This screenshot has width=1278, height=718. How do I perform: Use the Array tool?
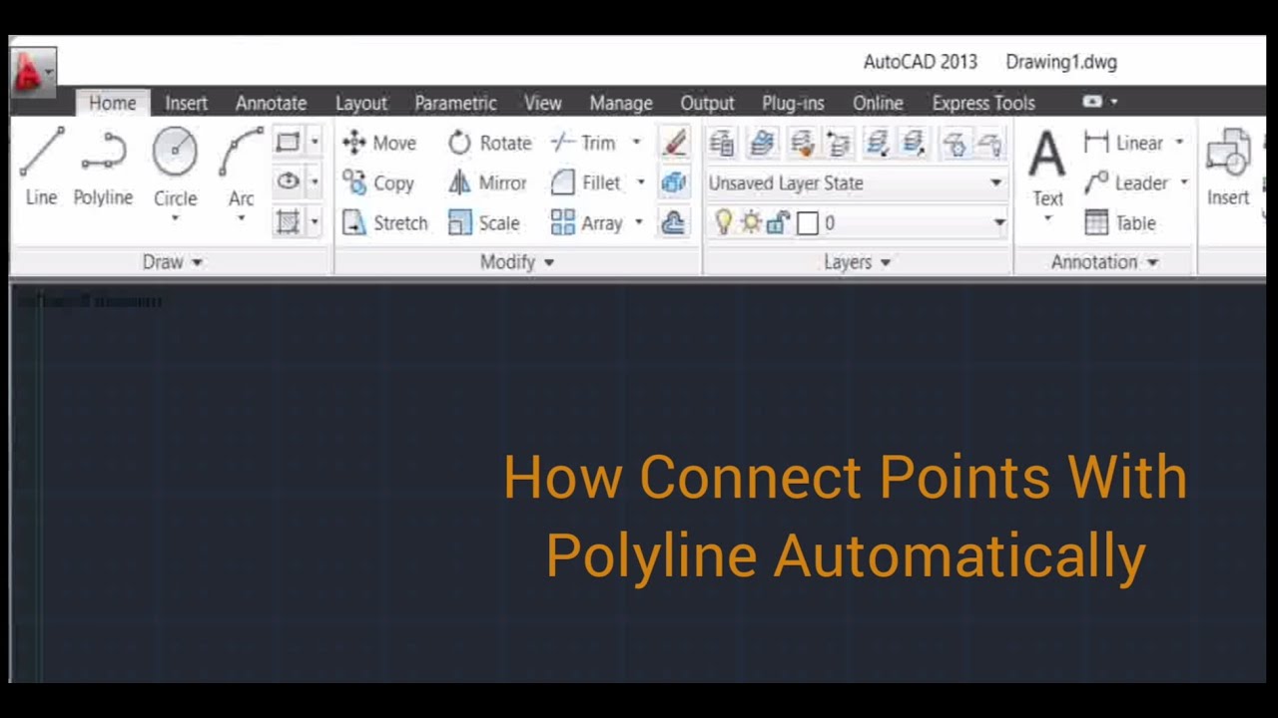coord(587,222)
